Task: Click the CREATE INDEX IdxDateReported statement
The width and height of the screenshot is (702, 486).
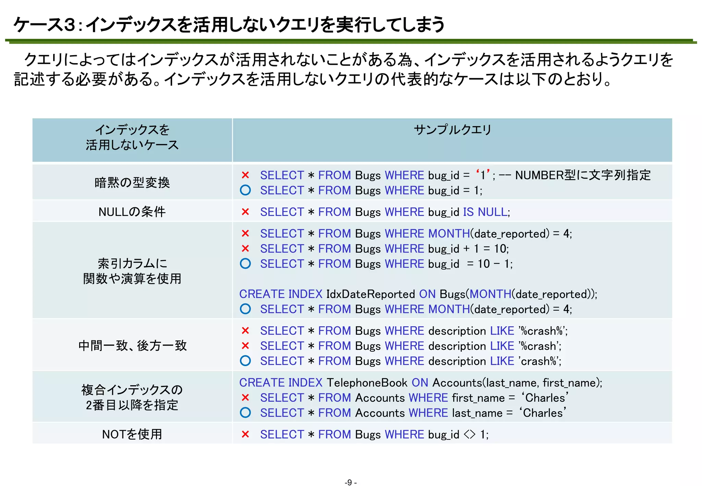Action: click(418, 294)
